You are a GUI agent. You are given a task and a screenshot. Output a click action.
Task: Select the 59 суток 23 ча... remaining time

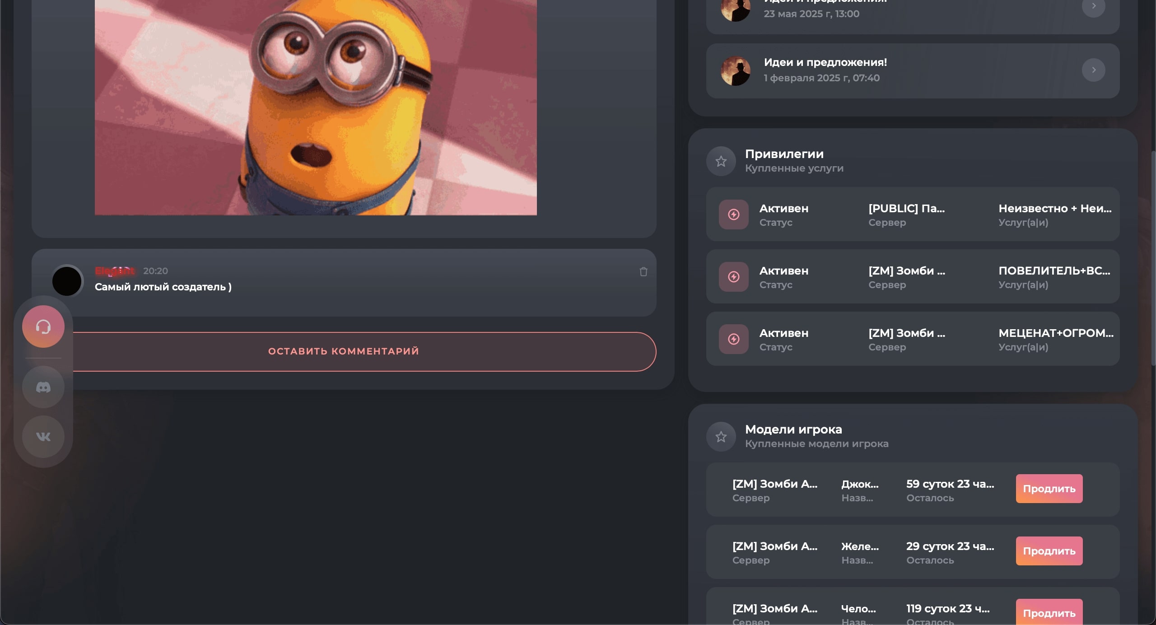click(950, 484)
